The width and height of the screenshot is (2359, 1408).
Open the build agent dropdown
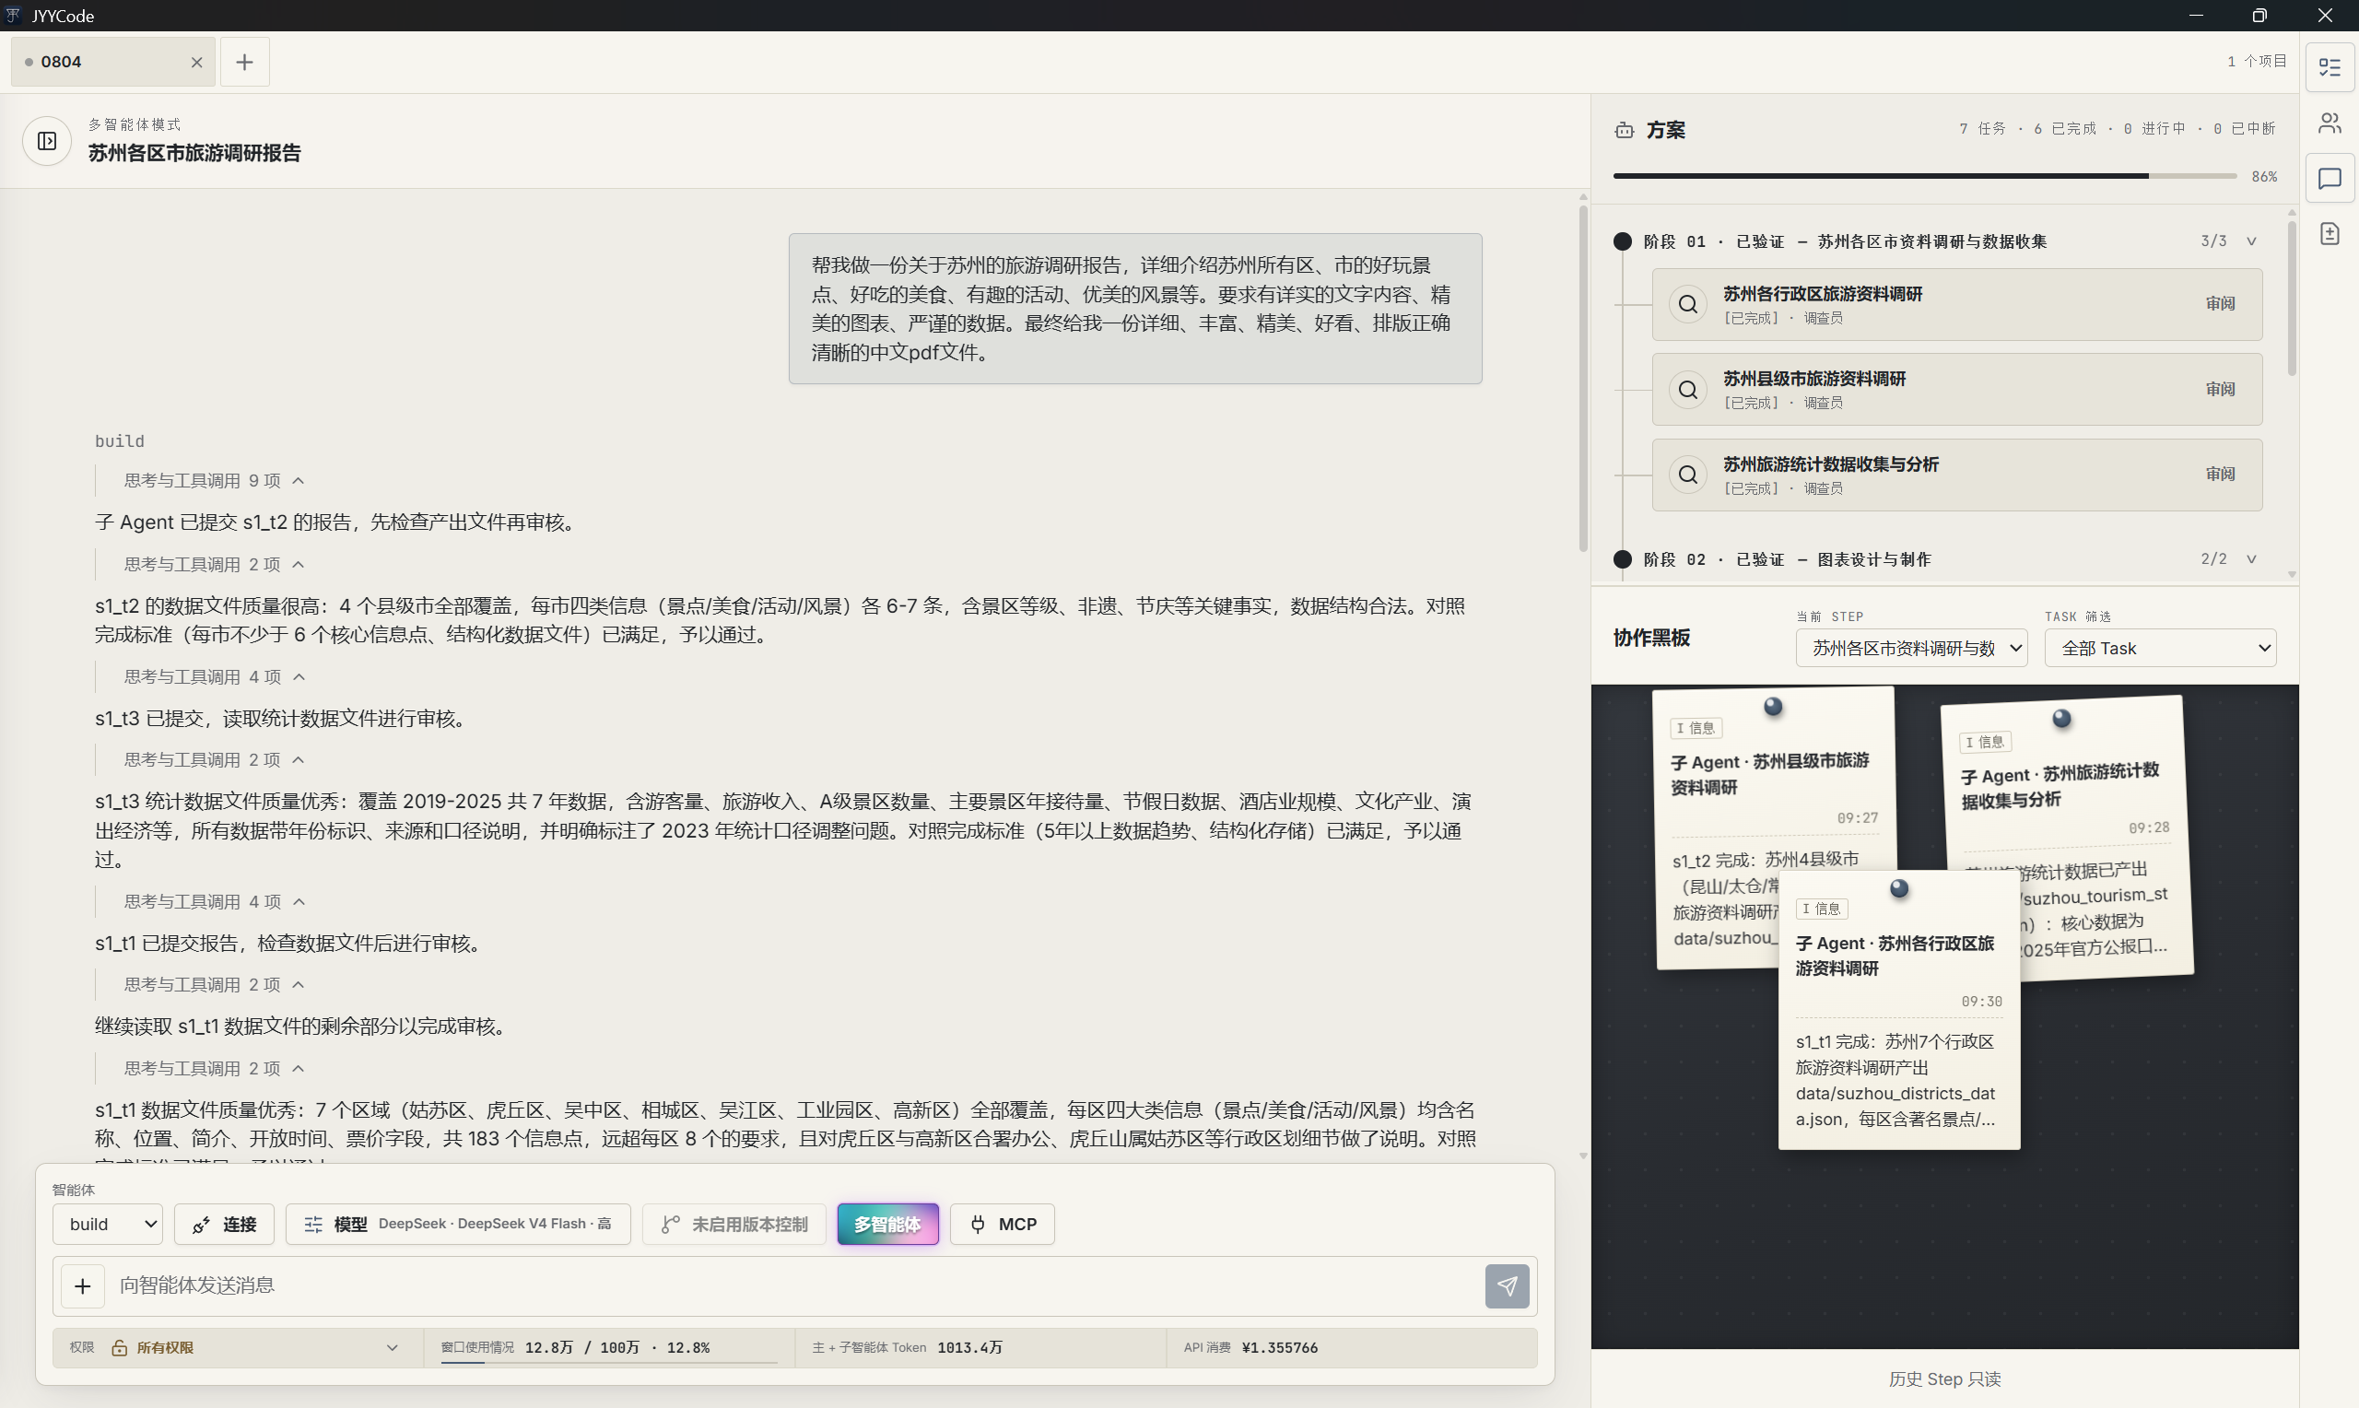click(x=107, y=1224)
